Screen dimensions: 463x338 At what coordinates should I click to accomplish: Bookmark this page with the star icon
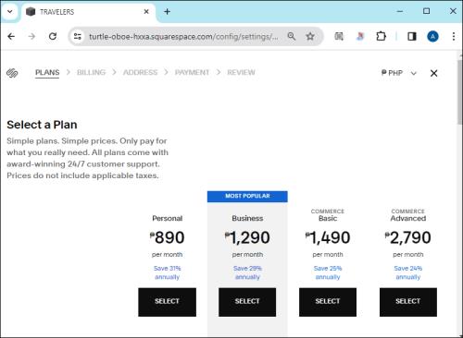pos(310,36)
